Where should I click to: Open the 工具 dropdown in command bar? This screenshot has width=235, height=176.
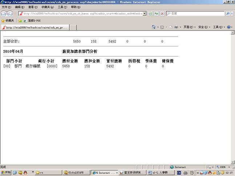(218, 27)
